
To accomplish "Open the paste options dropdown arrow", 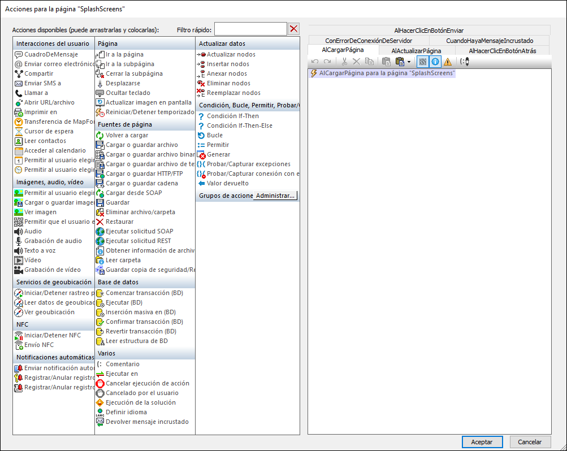I will click(x=409, y=62).
